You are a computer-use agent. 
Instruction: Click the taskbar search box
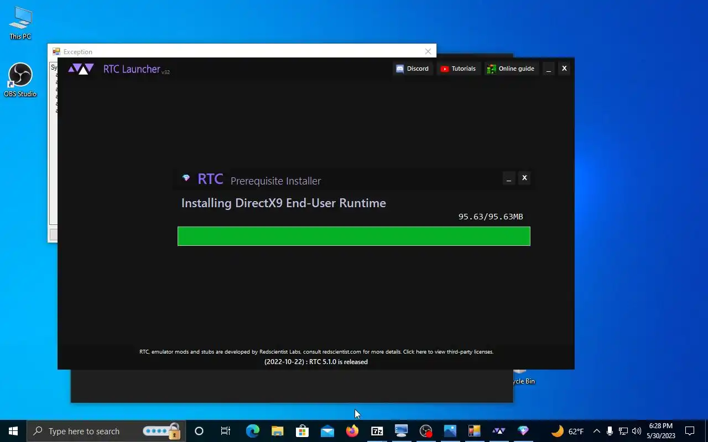pos(105,431)
